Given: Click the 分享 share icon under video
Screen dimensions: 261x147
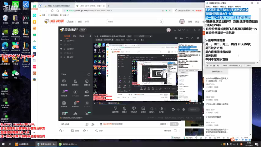Looking at the screenshot, I should [x=96, y=131].
